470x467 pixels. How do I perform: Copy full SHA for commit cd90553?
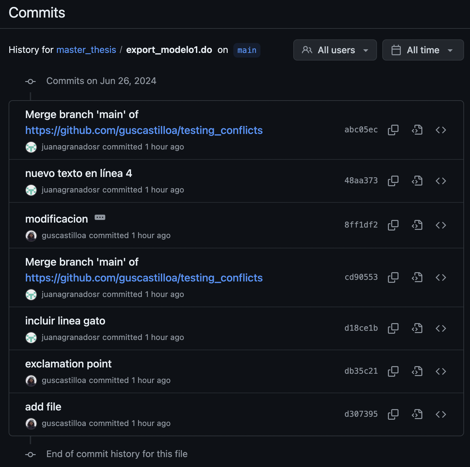click(x=393, y=277)
